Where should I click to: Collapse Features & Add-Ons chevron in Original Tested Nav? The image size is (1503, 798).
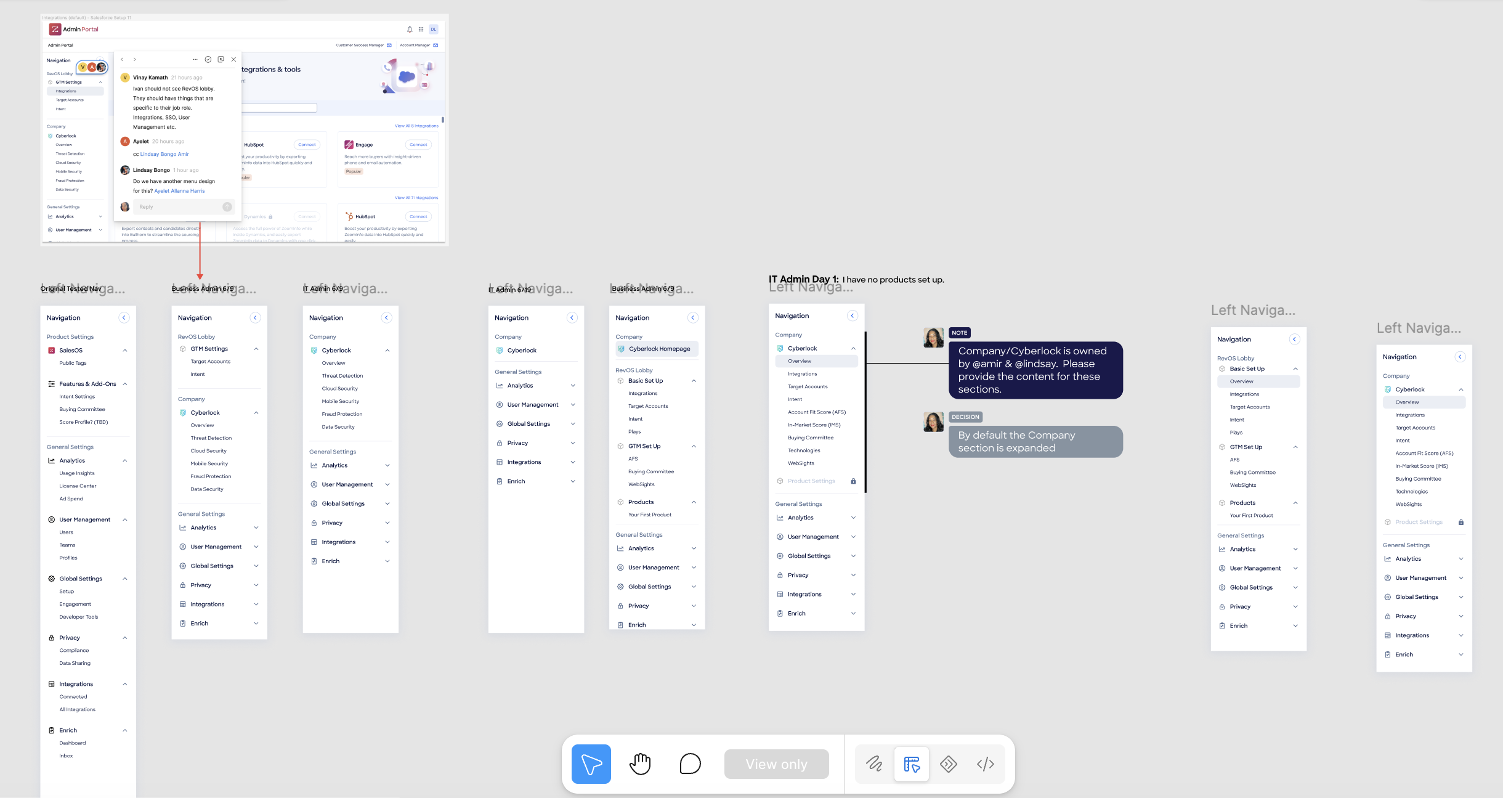pos(125,384)
